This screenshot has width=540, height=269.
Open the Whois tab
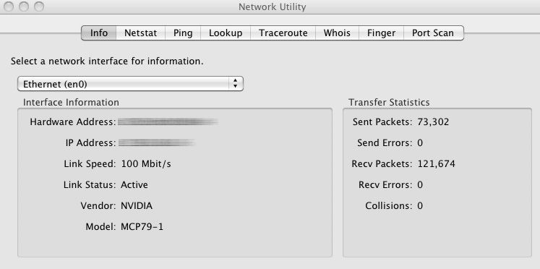point(337,33)
